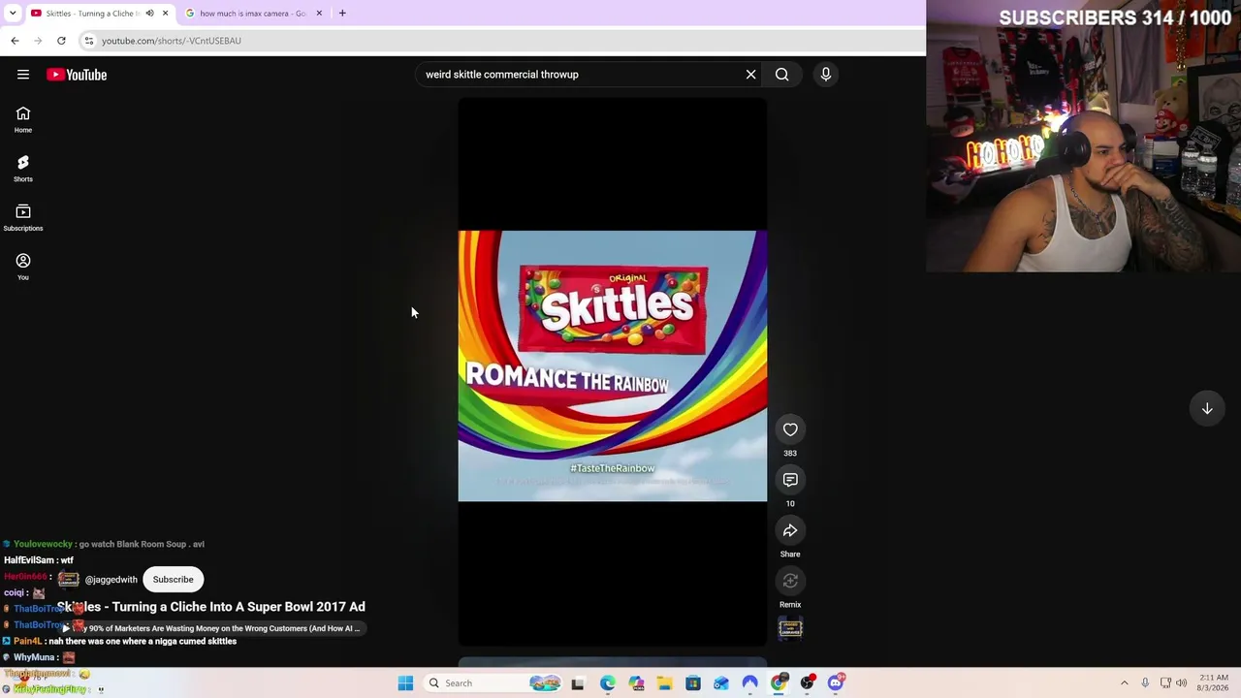Open OBS Studio from the taskbar

807,683
